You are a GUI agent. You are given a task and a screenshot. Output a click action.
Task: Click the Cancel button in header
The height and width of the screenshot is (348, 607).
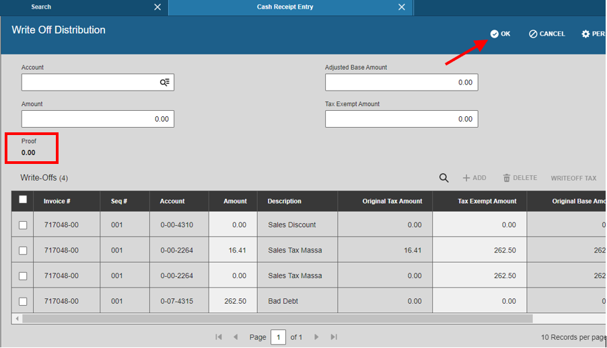(547, 34)
